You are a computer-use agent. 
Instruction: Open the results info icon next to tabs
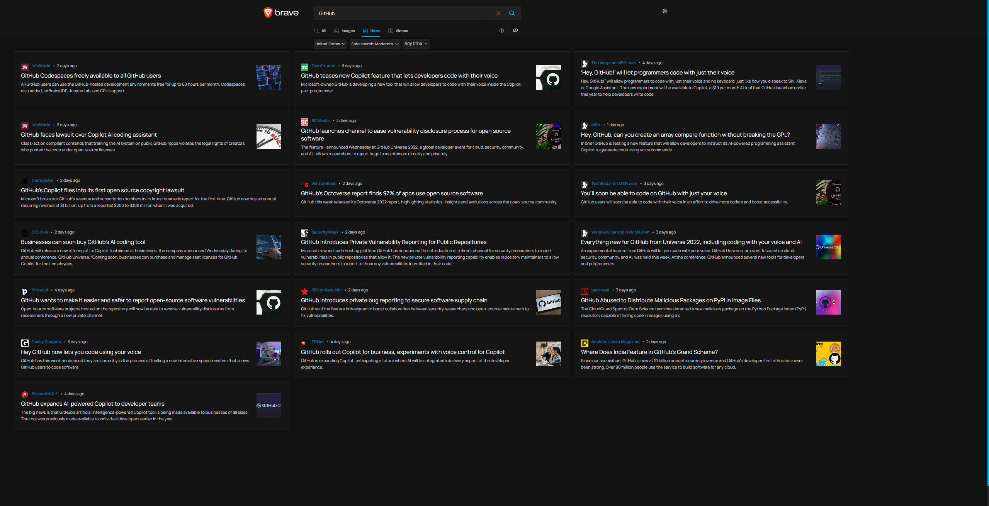click(x=501, y=30)
